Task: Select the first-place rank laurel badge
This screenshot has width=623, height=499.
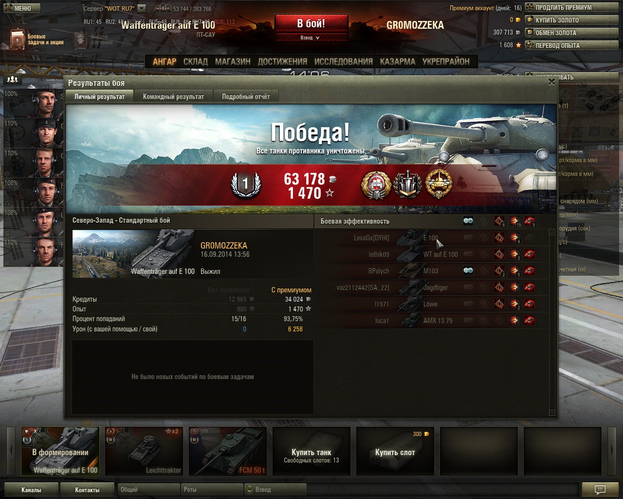Action: (x=246, y=184)
